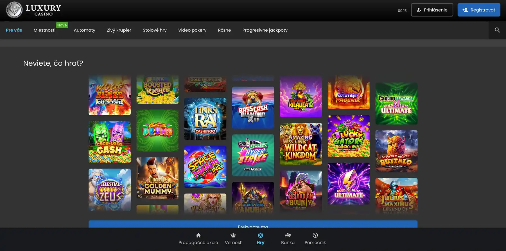This screenshot has height=251, width=506.
Task: Click the Luxury Casino logo
Action: pos(34,10)
